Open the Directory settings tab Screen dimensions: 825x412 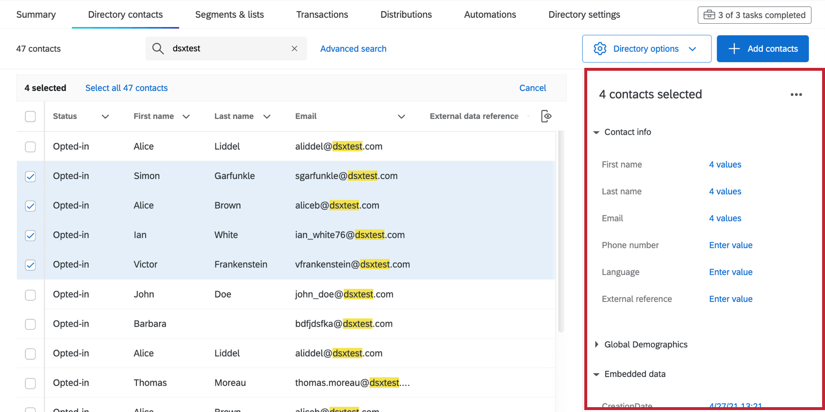[x=584, y=15]
